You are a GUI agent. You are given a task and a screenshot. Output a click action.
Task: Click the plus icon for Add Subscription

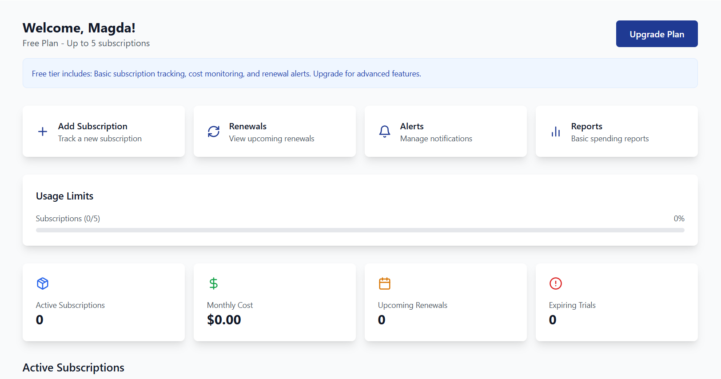tap(43, 132)
